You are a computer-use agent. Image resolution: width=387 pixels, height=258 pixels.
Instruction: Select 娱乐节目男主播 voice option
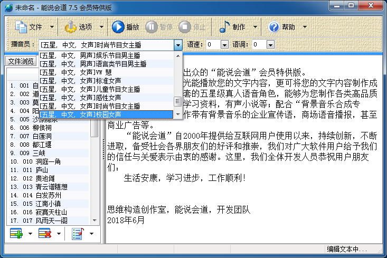pos(106,55)
